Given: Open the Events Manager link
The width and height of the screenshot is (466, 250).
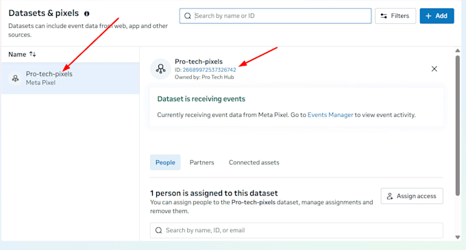Looking at the screenshot, I should coord(330,115).
